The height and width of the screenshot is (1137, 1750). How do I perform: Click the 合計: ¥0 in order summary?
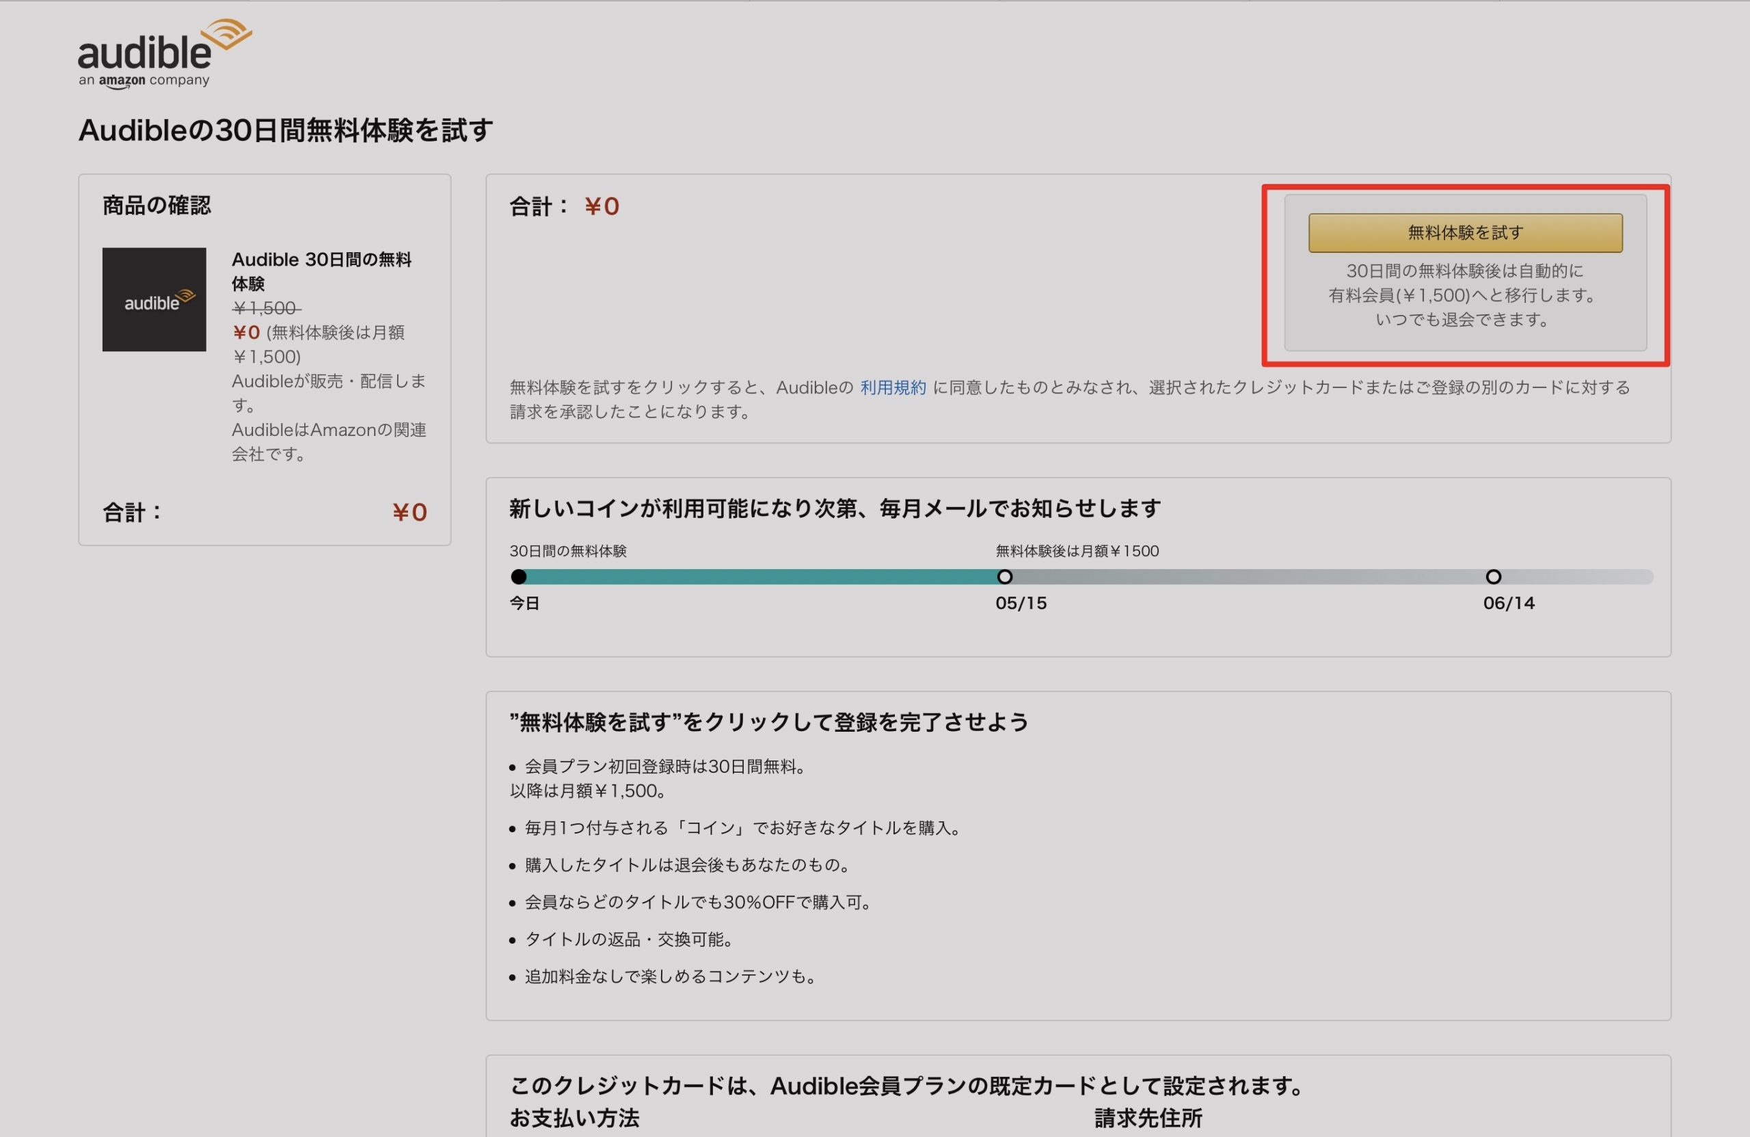click(x=565, y=206)
